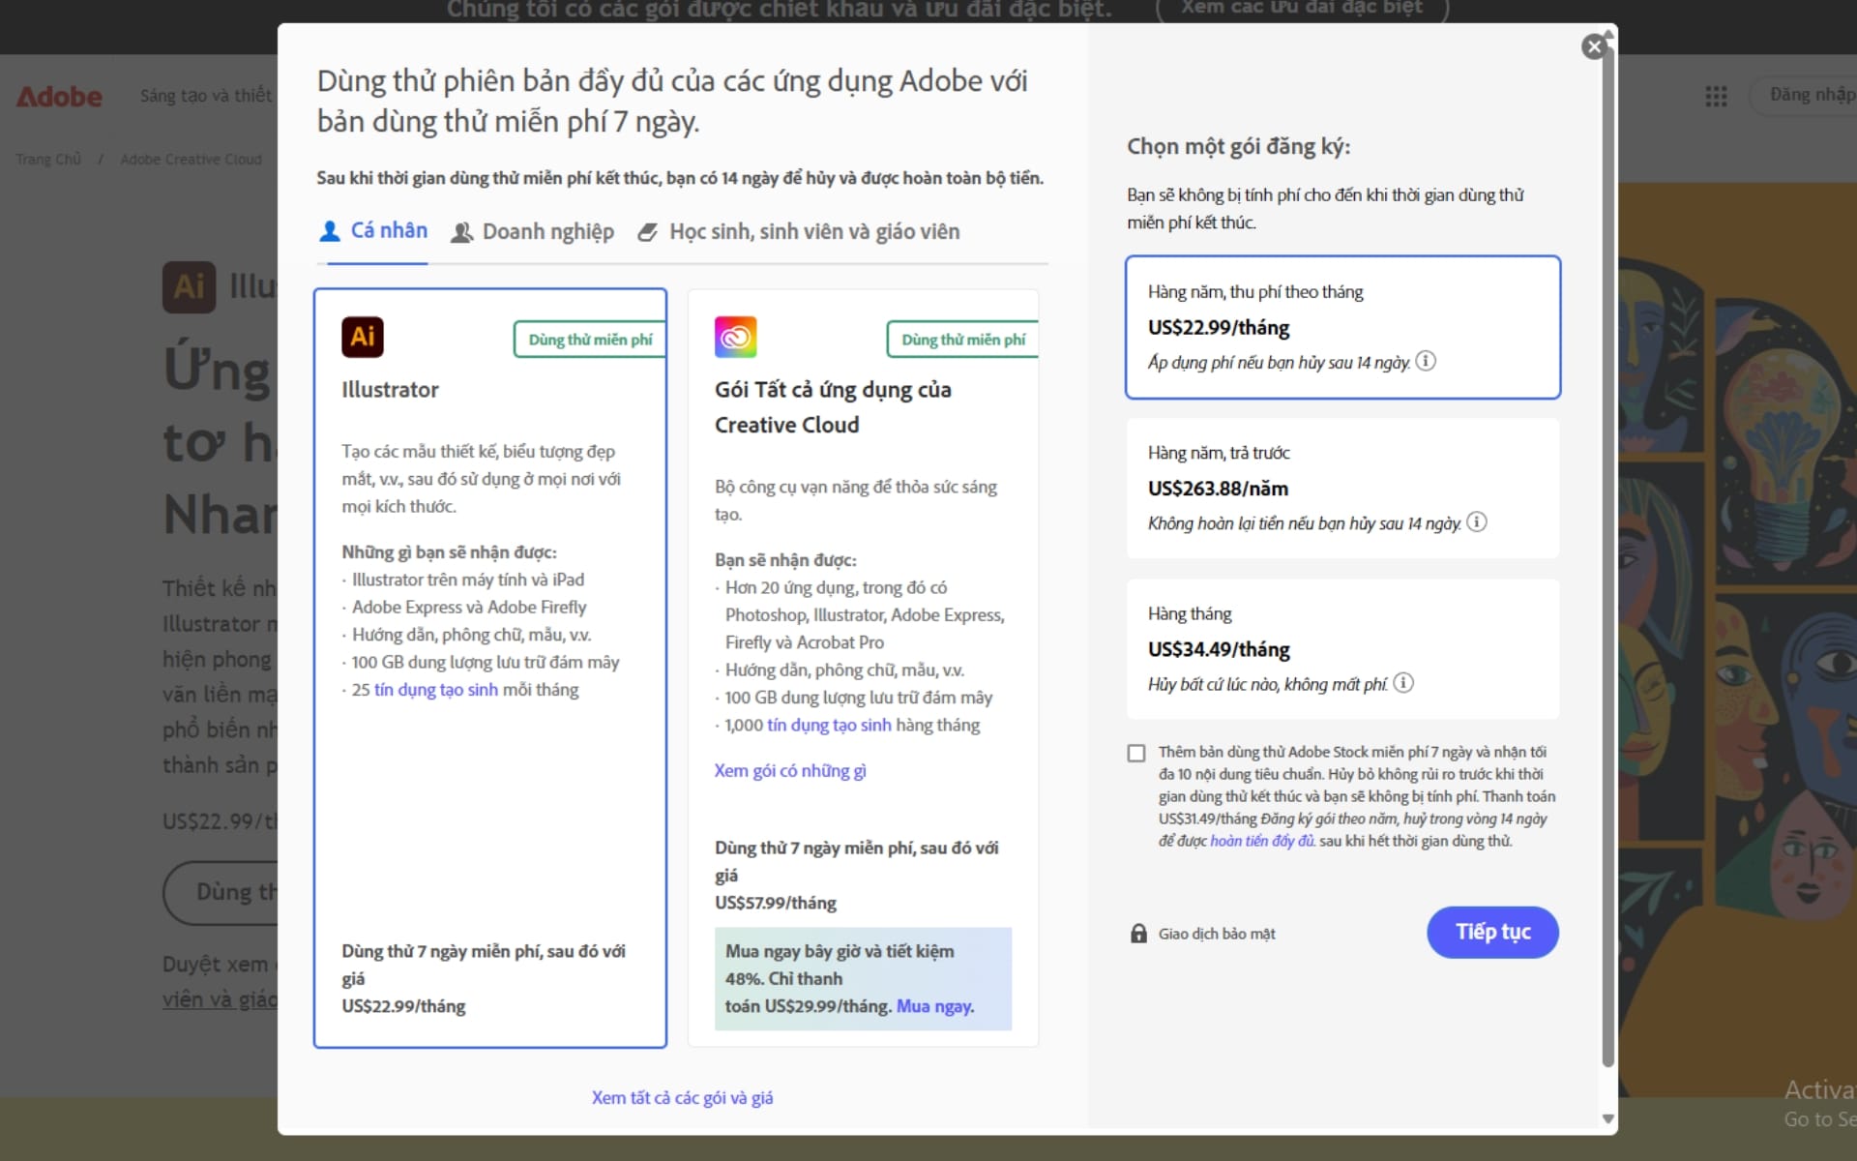The image size is (1857, 1161).
Task: Click the dialog's scroll down arrow
Action: [x=1607, y=1118]
